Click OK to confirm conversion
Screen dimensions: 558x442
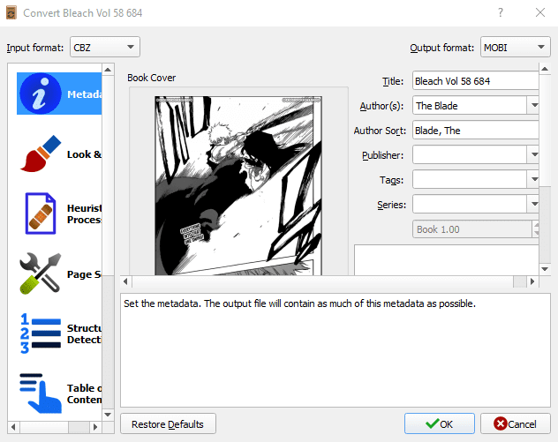pos(439,423)
